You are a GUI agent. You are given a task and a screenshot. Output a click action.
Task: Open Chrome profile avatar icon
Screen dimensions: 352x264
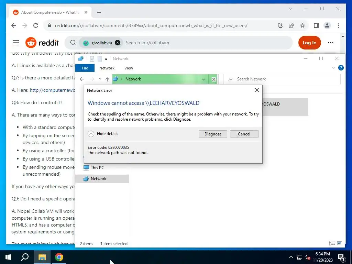coord(327,25)
